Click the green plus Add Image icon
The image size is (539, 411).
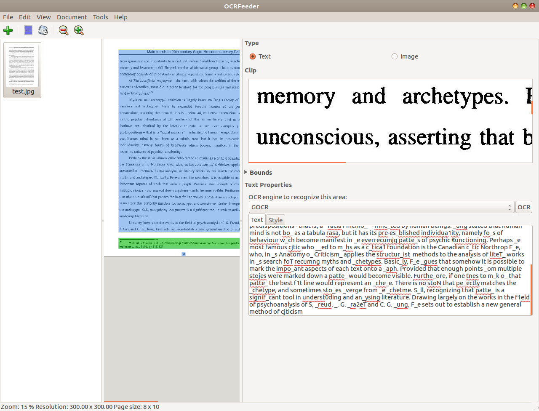tap(8, 30)
